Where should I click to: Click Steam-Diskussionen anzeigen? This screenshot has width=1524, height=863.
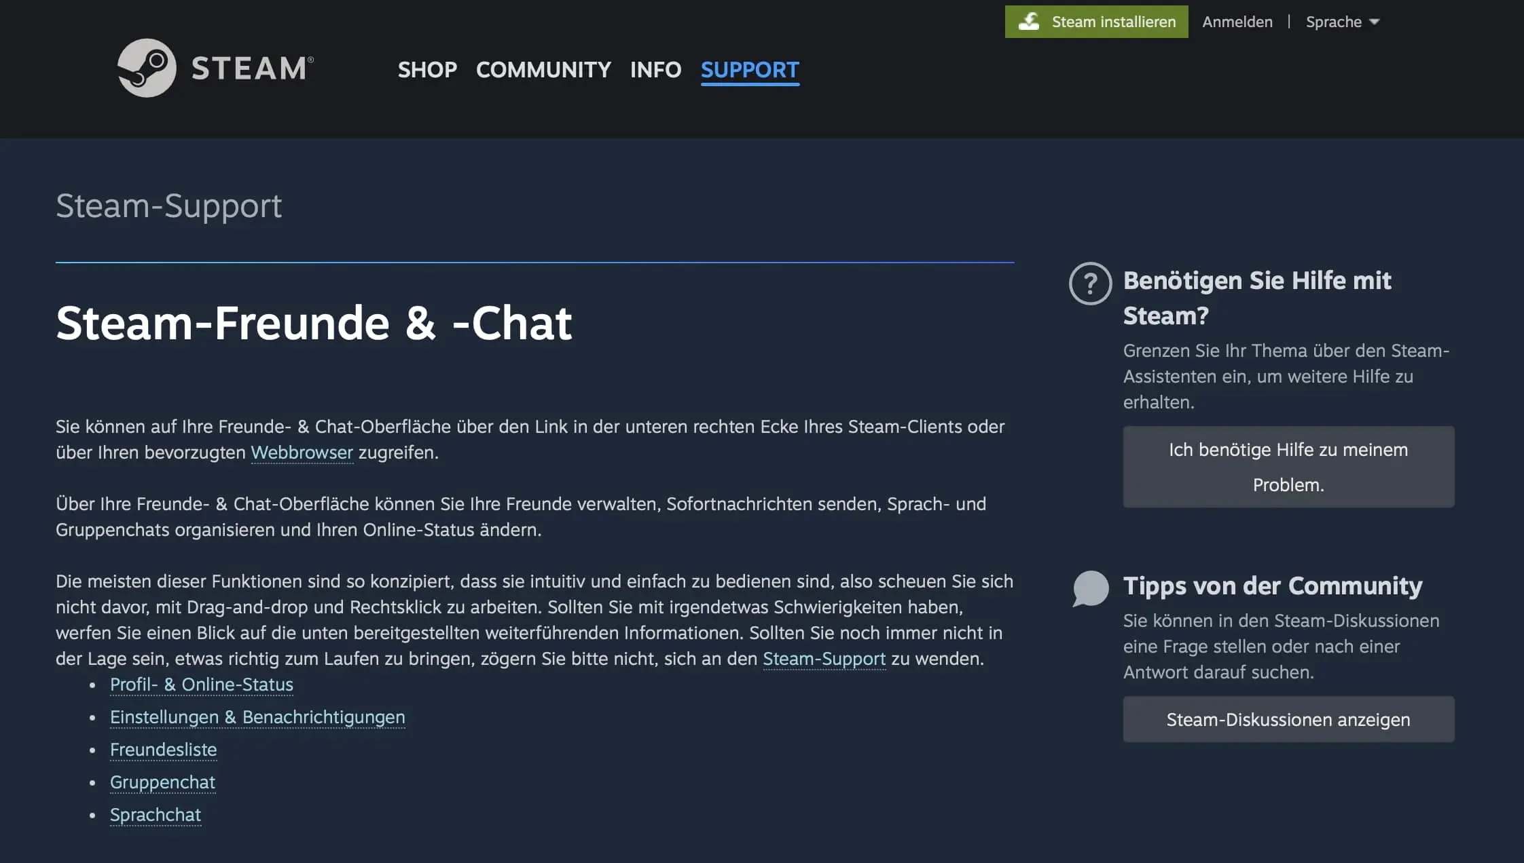click(1288, 719)
